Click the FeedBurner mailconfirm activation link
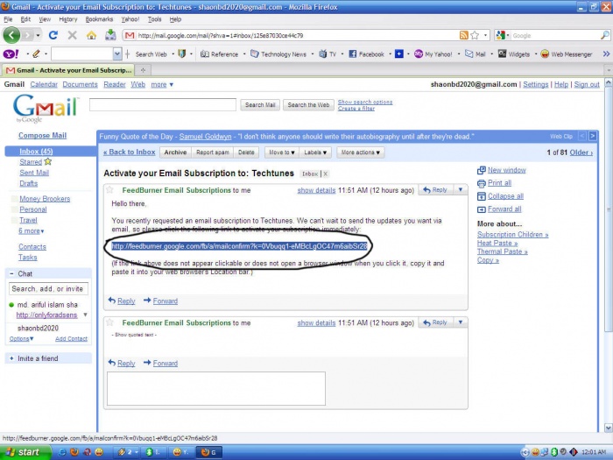This screenshot has height=460, width=613. coord(239,246)
